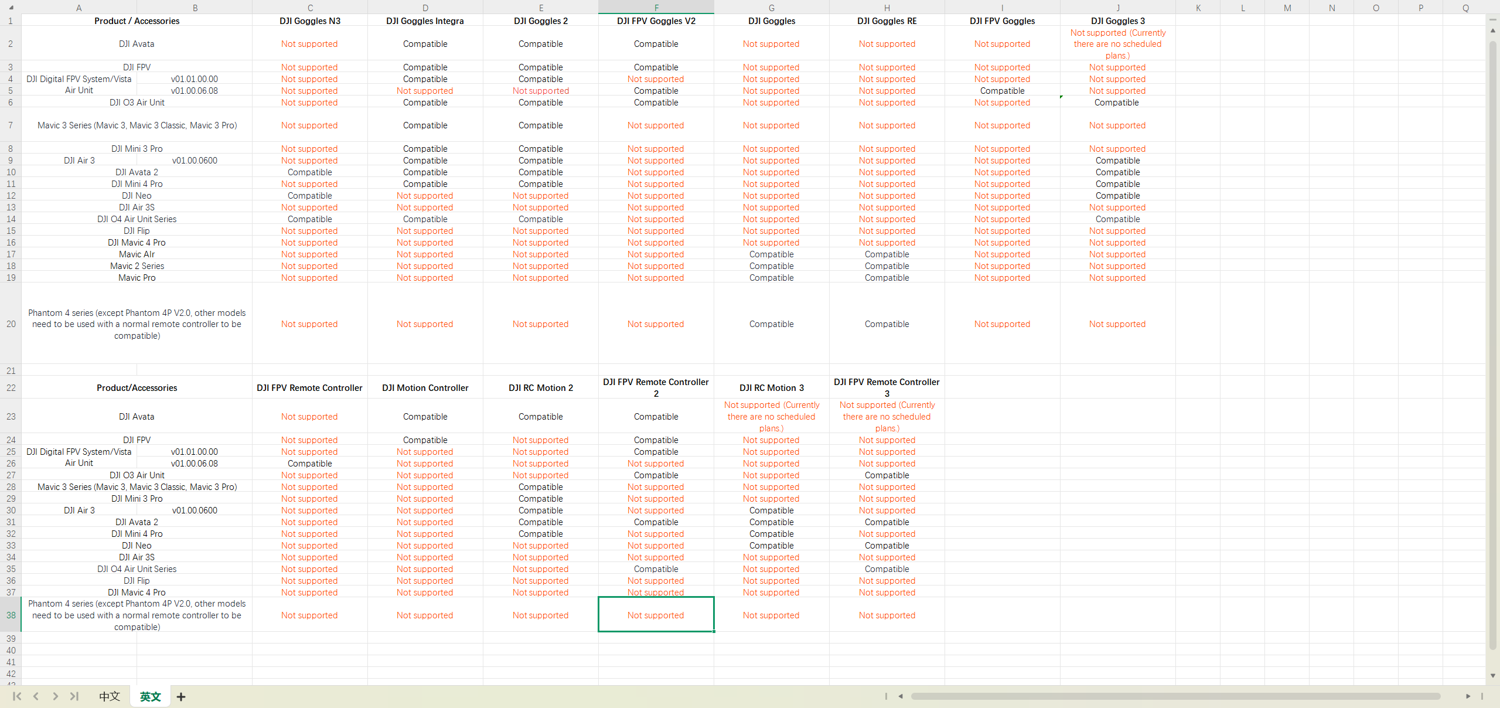Add a new sheet with plus icon
This screenshot has height=708, width=1500.
point(181,697)
